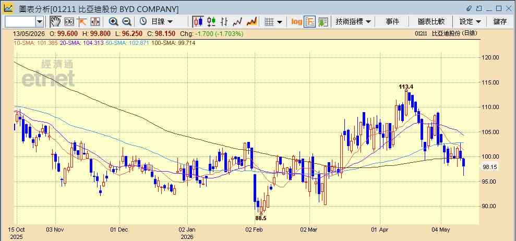This screenshot has height=241, width=516.
Task: Open the 設定 dropdown menu
Action: coord(470,22)
